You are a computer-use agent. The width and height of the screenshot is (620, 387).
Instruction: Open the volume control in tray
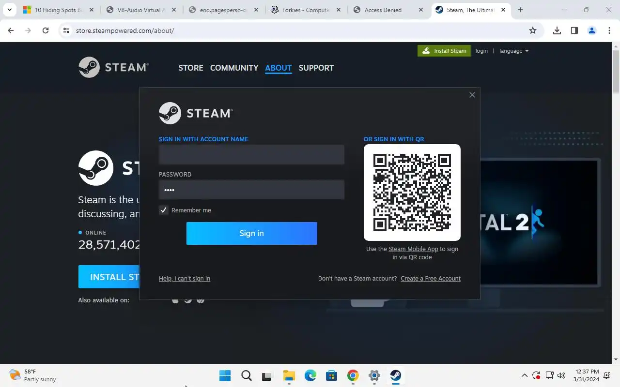(562, 375)
